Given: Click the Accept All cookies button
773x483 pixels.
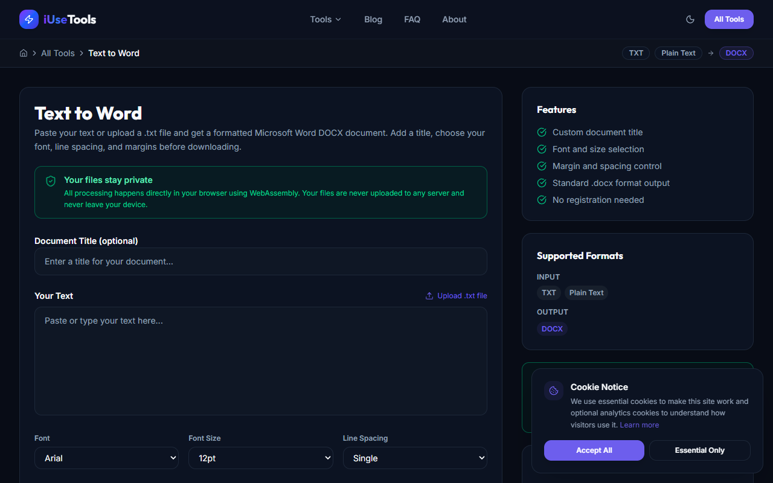Looking at the screenshot, I should 594,450.
